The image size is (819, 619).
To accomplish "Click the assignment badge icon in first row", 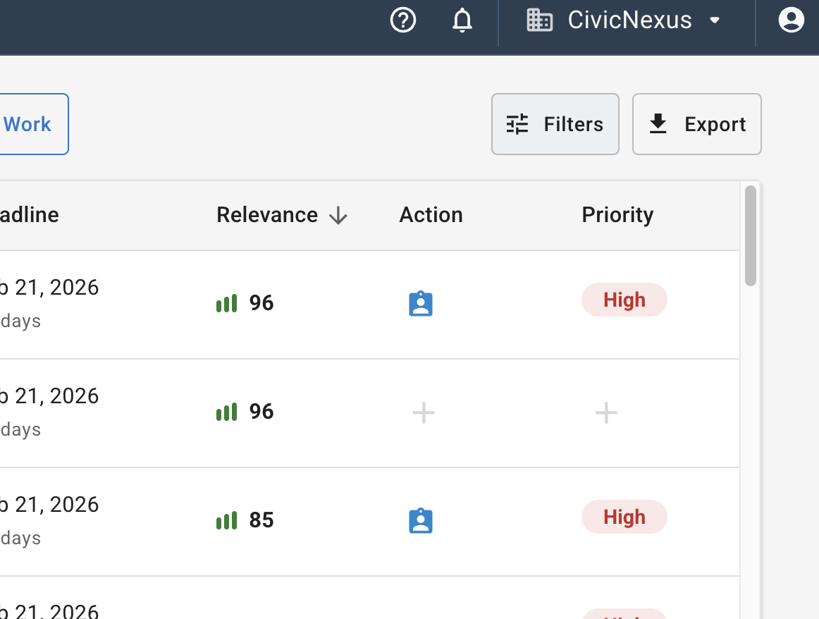I will 421,303.
